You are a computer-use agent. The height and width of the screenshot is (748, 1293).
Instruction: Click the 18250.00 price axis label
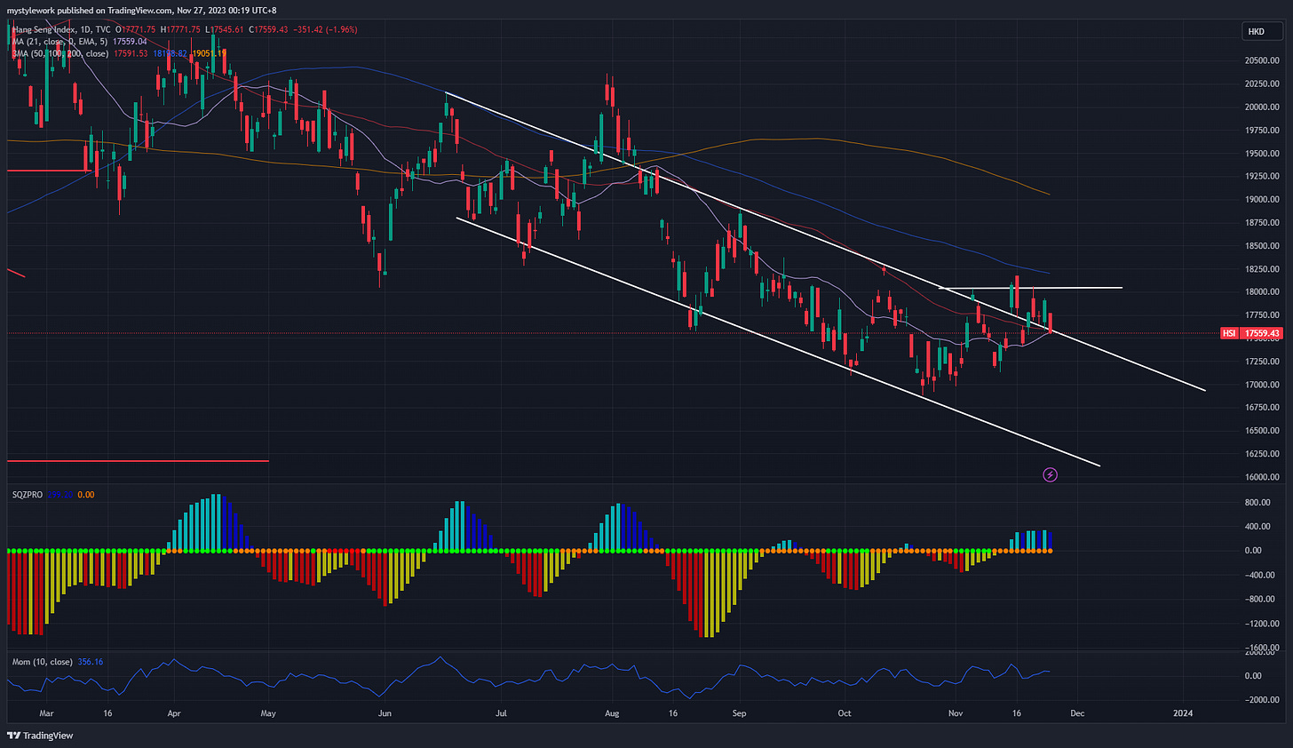pos(1262,268)
